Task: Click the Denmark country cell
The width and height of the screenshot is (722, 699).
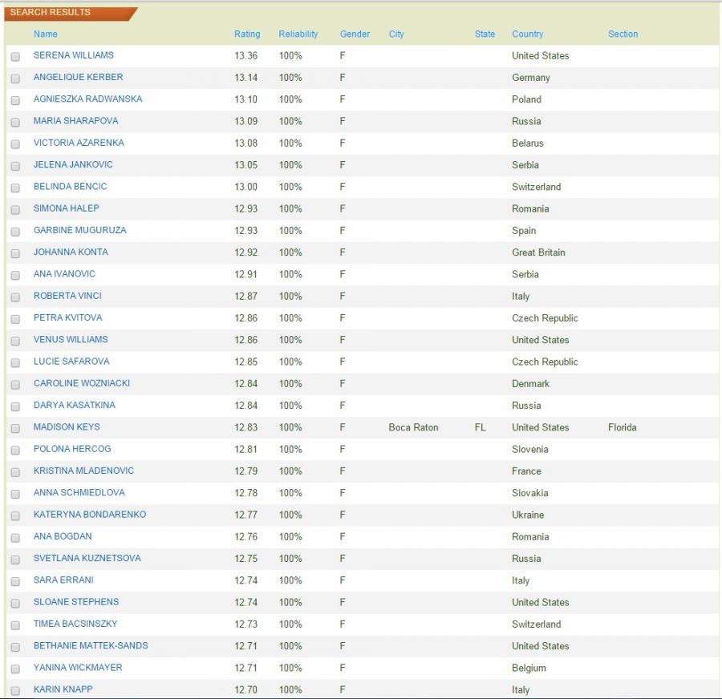Action: coord(530,384)
